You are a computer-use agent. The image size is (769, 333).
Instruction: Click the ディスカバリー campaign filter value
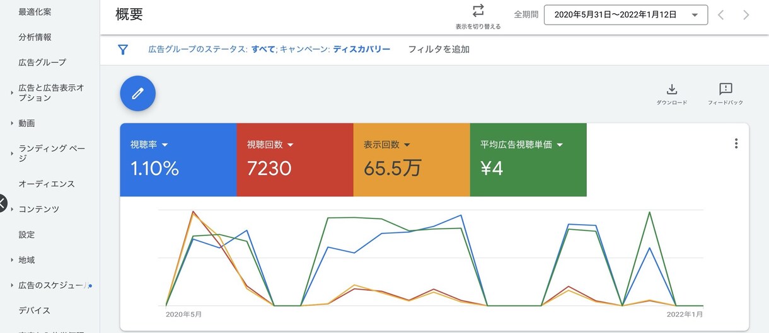click(x=362, y=49)
